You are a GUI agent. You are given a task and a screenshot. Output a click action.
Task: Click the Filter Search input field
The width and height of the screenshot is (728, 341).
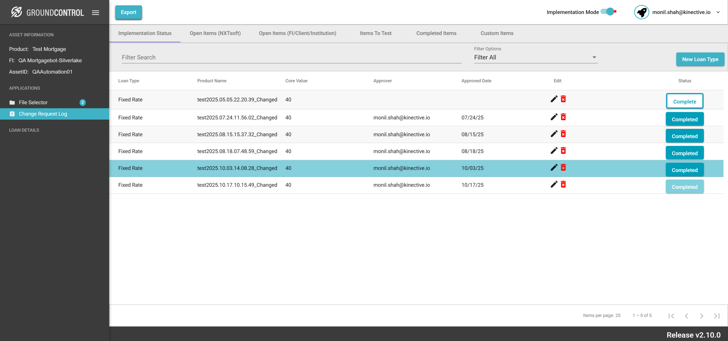coord(291,57)
